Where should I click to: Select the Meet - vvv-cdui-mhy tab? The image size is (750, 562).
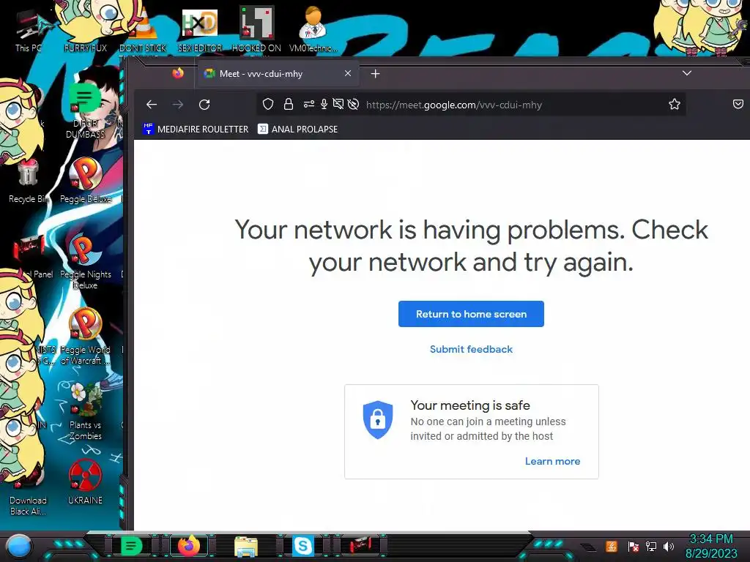(x=277, y=74)
